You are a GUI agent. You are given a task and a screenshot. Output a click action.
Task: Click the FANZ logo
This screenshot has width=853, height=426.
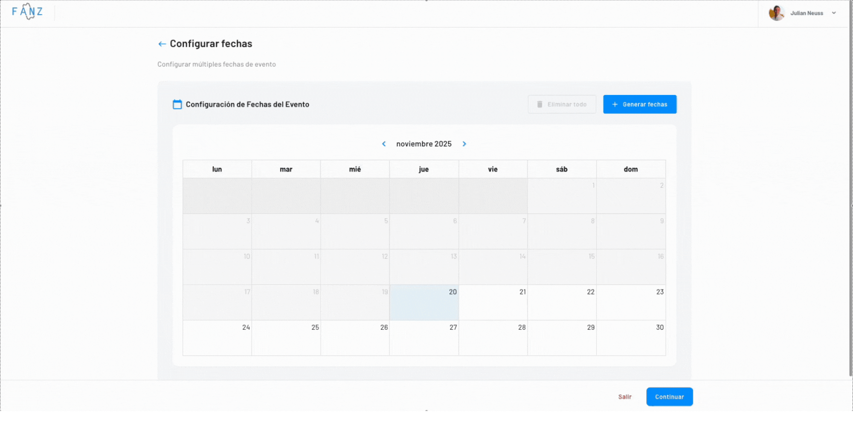[27, 12]
